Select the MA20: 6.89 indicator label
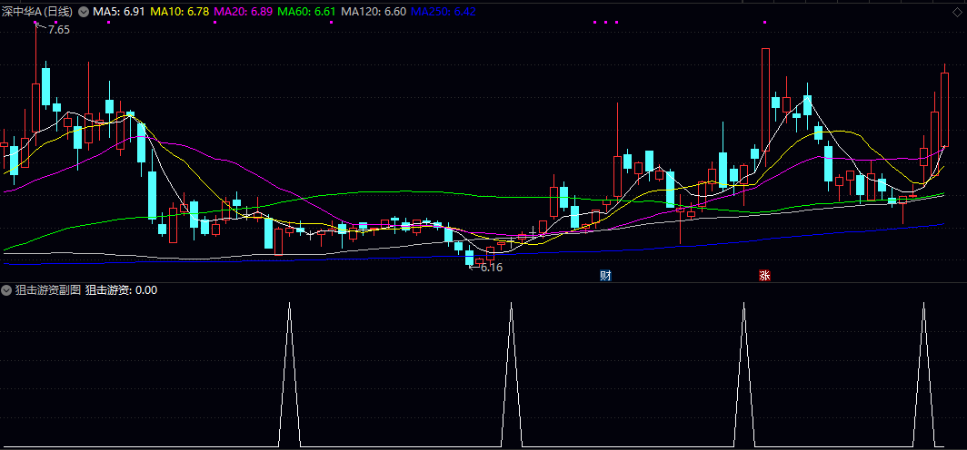Image resolution: width=967 pixels, height=450 pixels. point(243,11)
